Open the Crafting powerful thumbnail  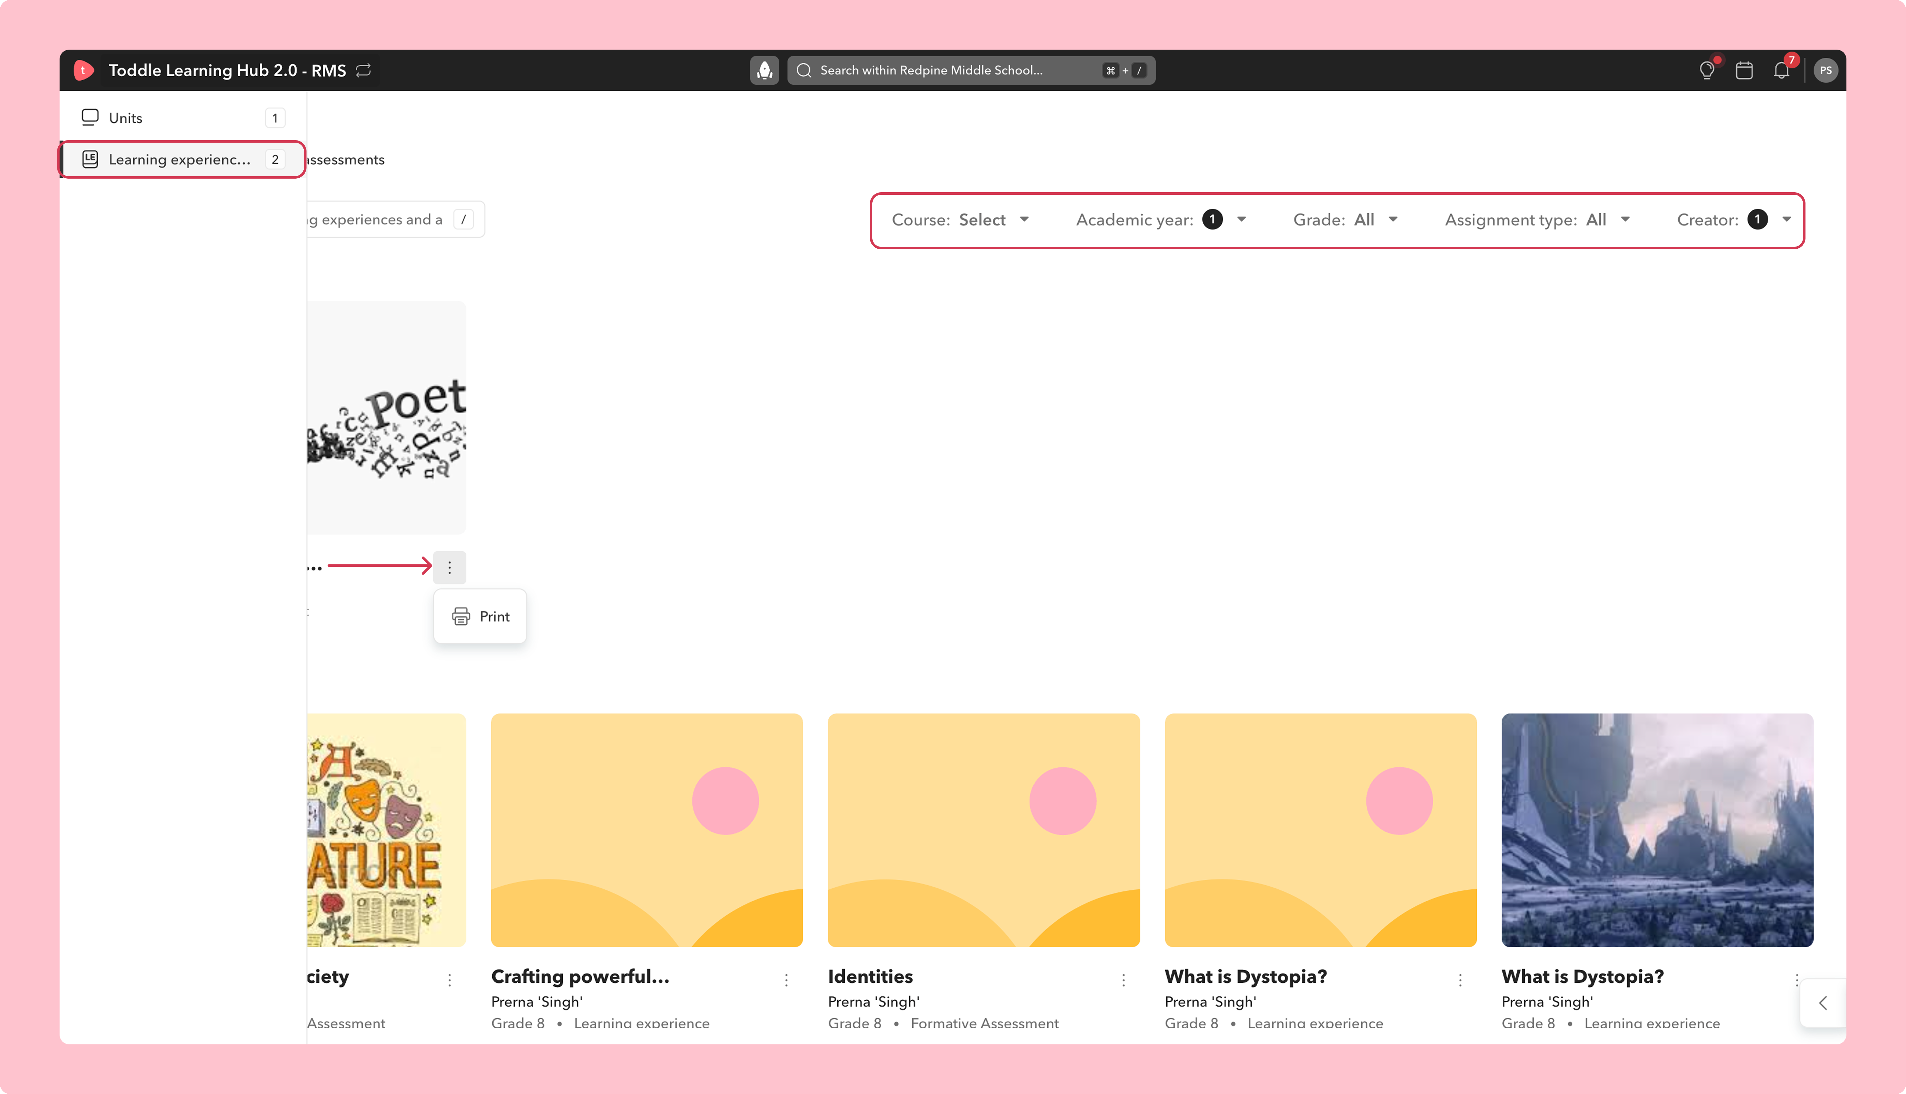click(x=647, y=830)
